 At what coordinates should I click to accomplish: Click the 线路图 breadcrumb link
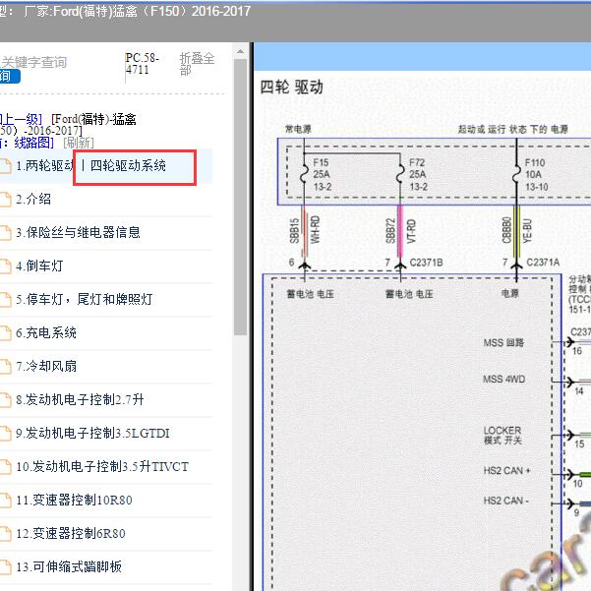coord(33,143)
